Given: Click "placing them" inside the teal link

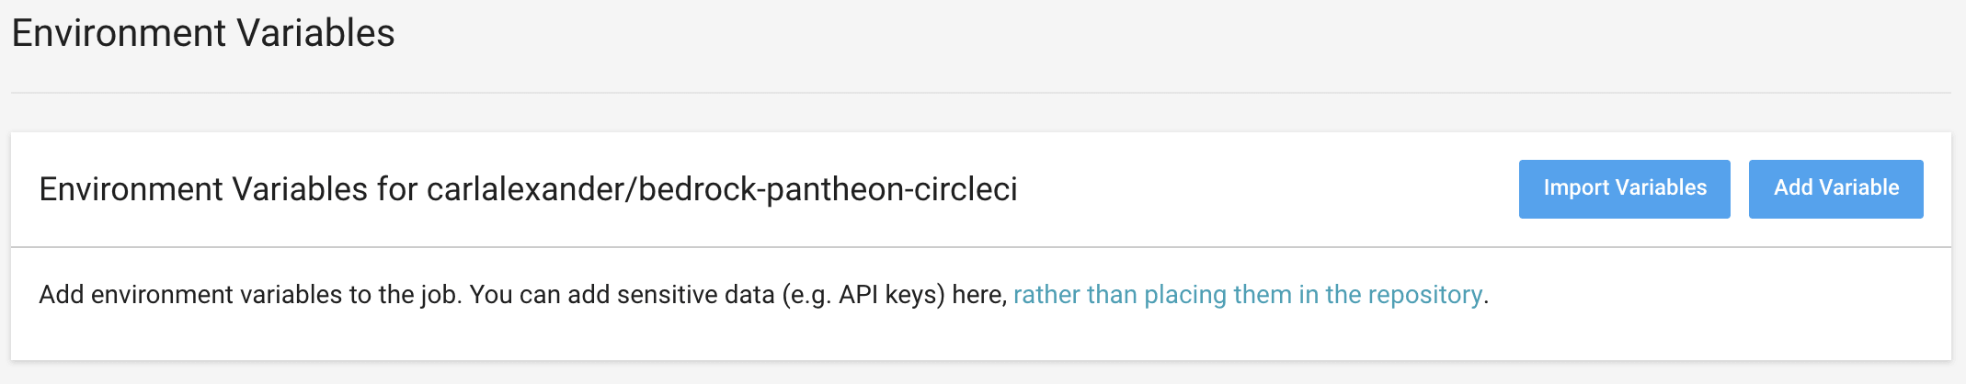Looking at the screenshot, I should click(x=1217, y=295).
